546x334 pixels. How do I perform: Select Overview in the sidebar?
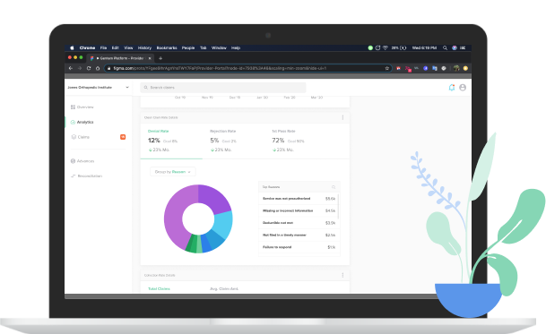(x=82, y=107)
